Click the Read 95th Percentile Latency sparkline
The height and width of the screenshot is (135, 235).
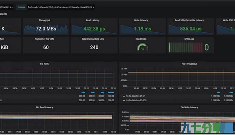coord(190,29)
